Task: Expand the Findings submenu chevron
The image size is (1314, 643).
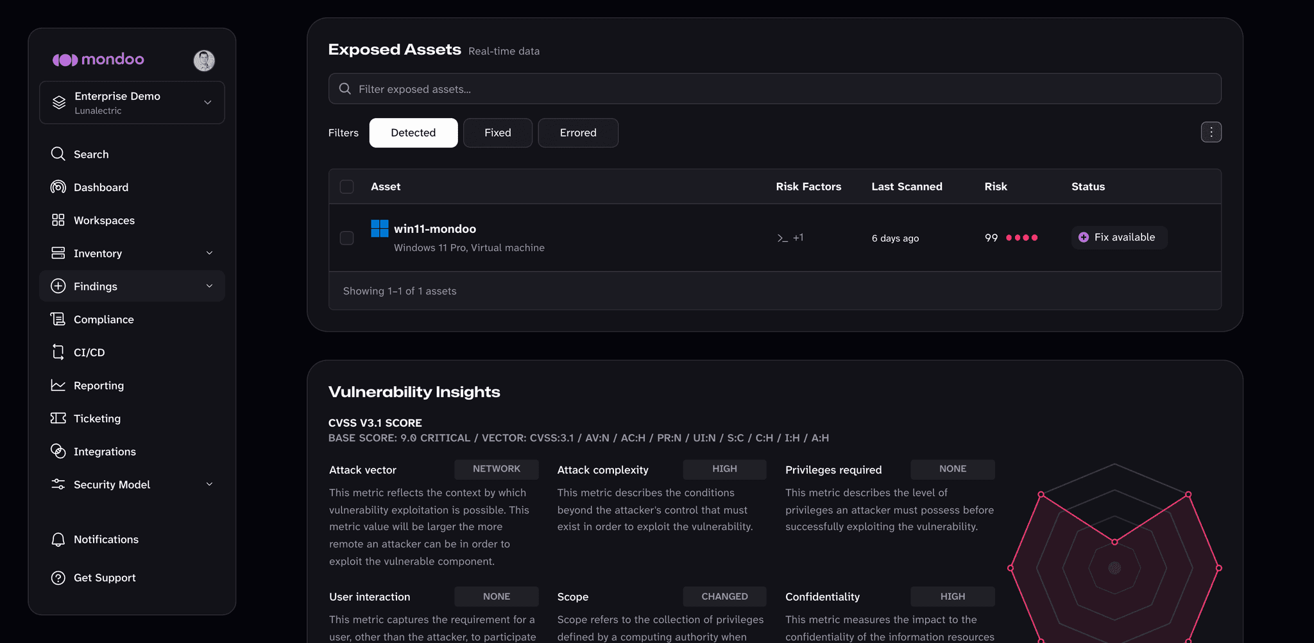Action: coord(209,286)
